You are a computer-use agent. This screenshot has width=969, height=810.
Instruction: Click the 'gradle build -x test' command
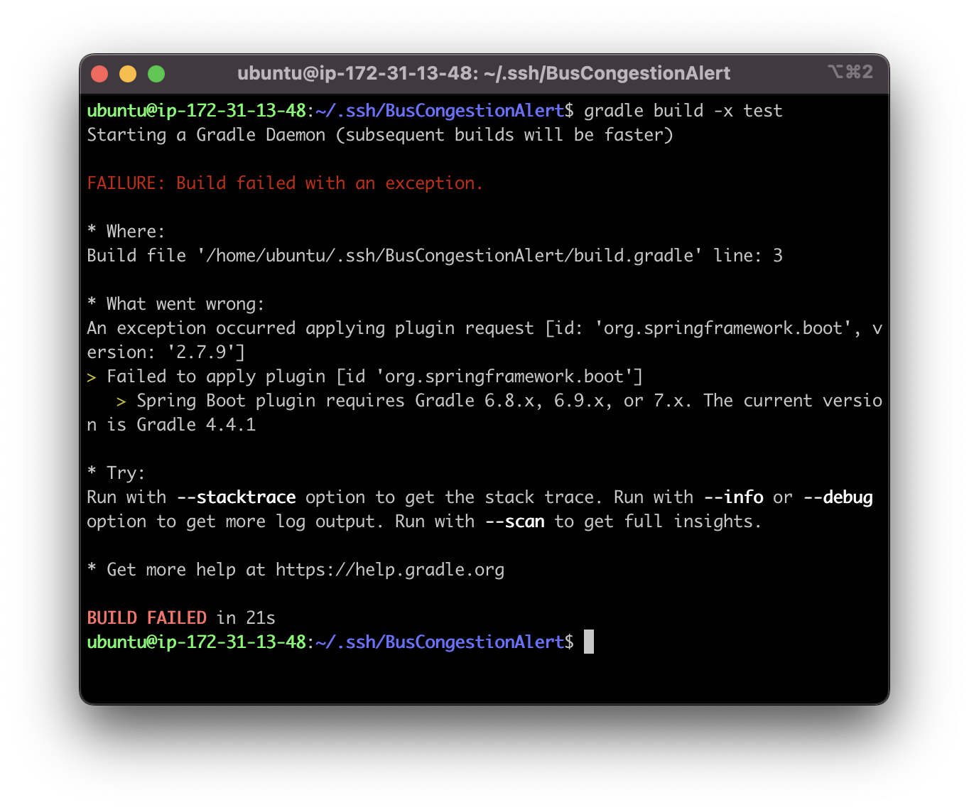pyautogui.click(x=683, y=111)
